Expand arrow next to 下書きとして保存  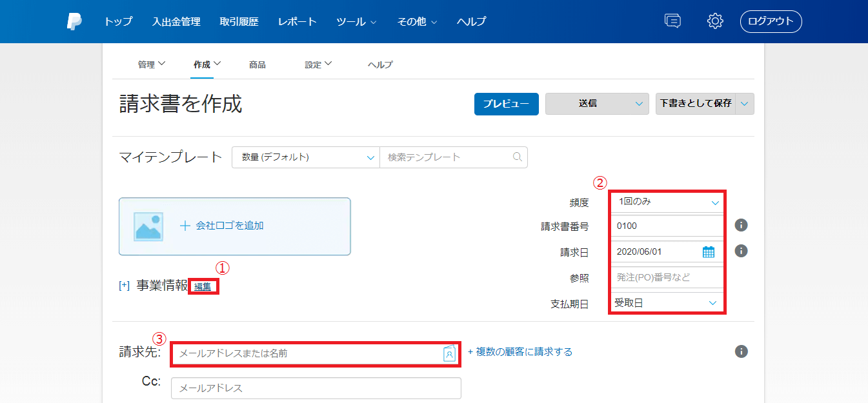coord(745,104)
